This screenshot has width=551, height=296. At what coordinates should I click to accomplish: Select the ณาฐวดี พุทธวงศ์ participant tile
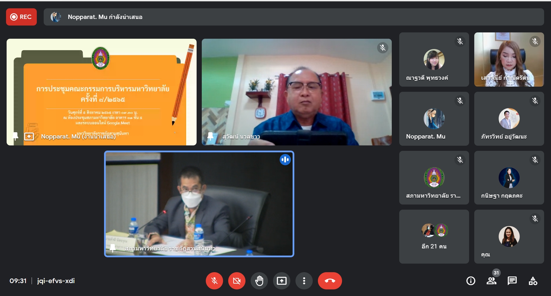(x=434, y=60)
